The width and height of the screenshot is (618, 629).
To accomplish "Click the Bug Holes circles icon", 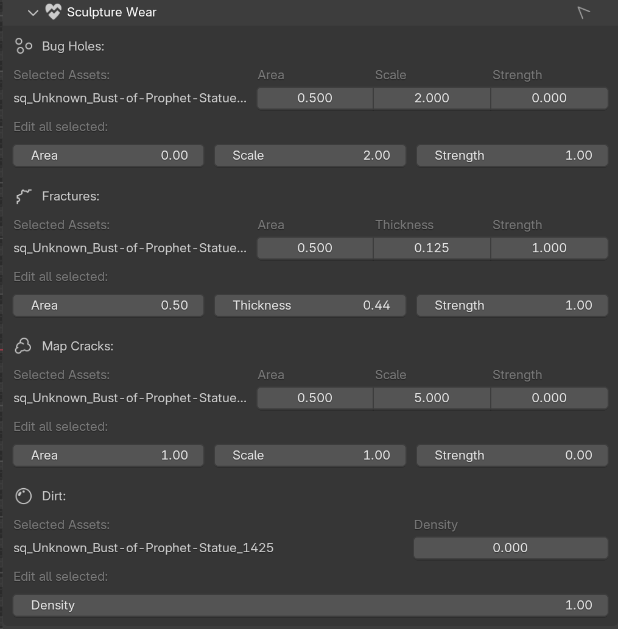I will pos(24,46).
